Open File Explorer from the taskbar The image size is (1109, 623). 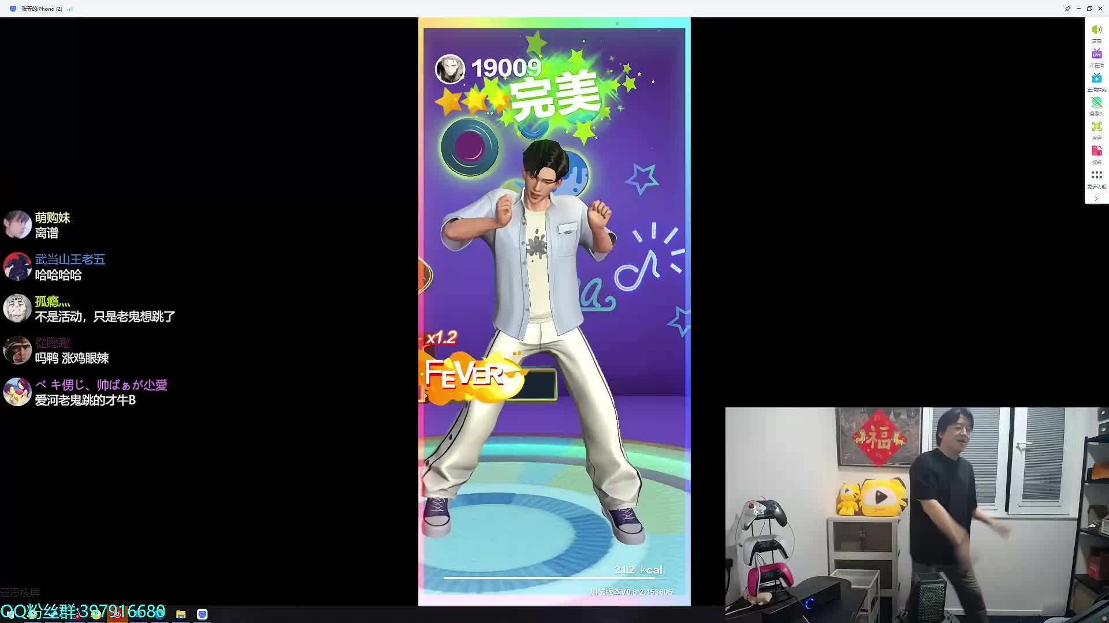click(x=181, y=614)
